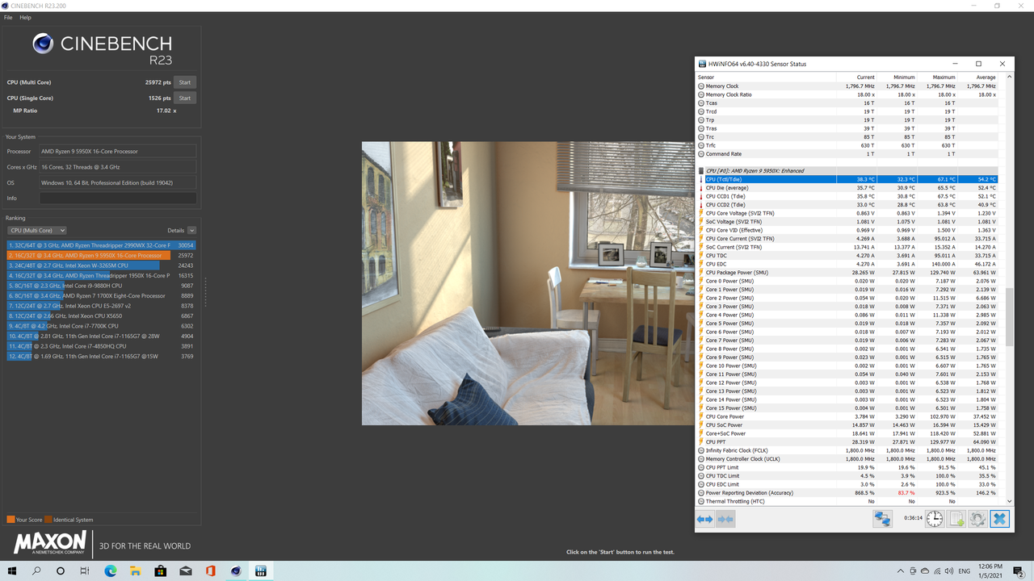Open File Explorer from taskbar

136,571
